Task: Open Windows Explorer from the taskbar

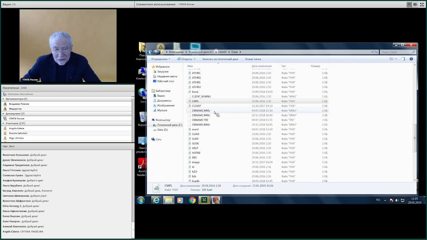Action: coord(169,200)
